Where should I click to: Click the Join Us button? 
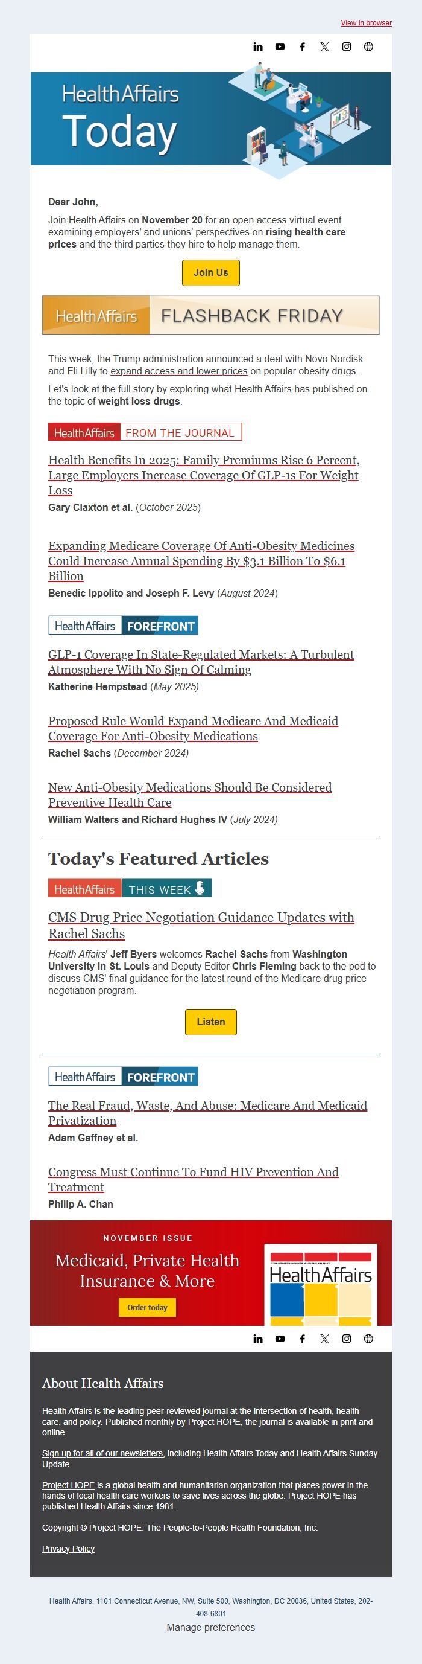coord(210,272)
